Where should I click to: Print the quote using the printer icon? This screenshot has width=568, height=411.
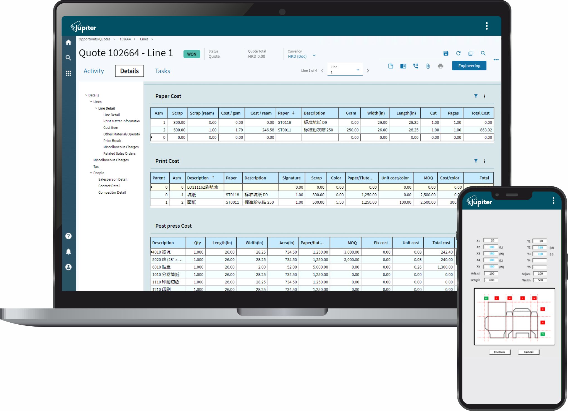click(x=440, y=66)
